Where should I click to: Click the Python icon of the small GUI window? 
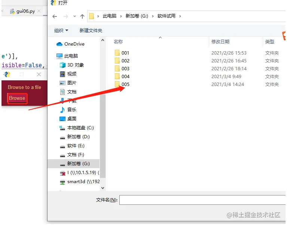coord(7,74)
